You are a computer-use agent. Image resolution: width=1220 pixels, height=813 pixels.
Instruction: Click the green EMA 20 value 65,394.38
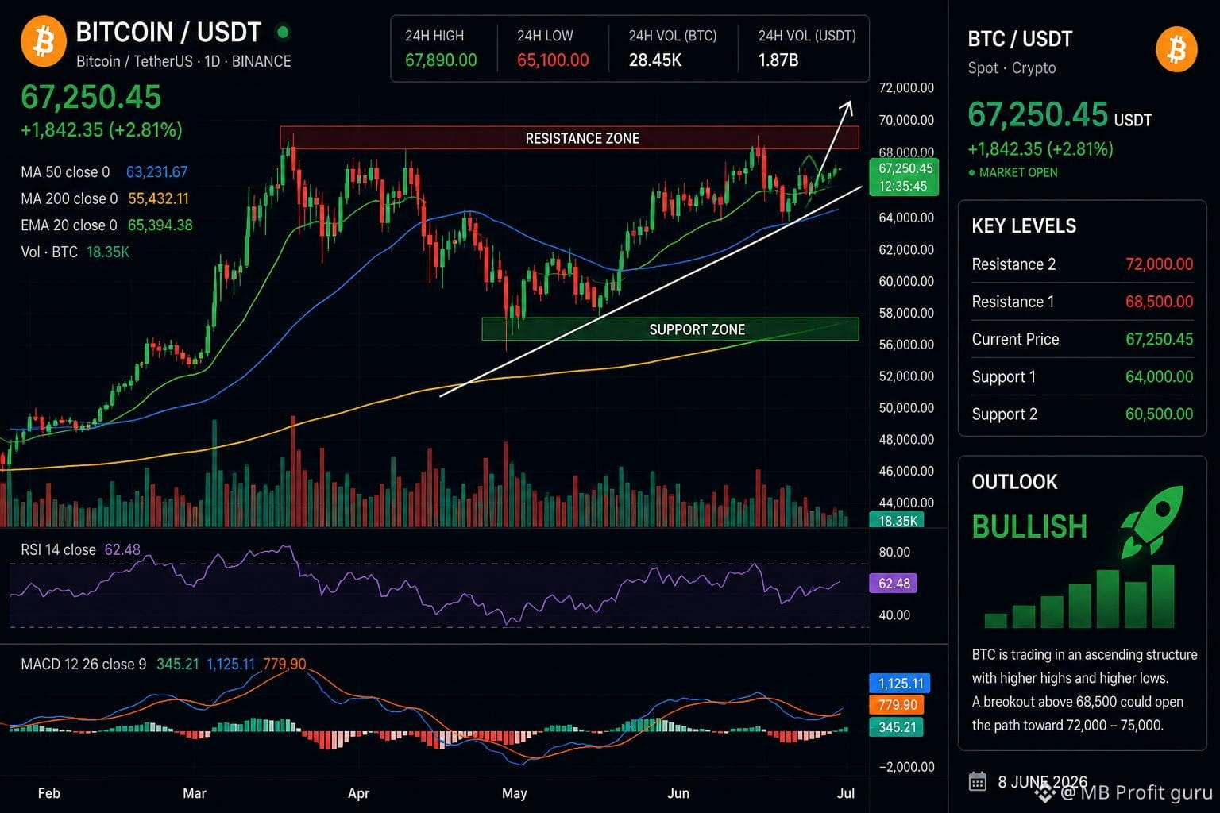point(160,225)
